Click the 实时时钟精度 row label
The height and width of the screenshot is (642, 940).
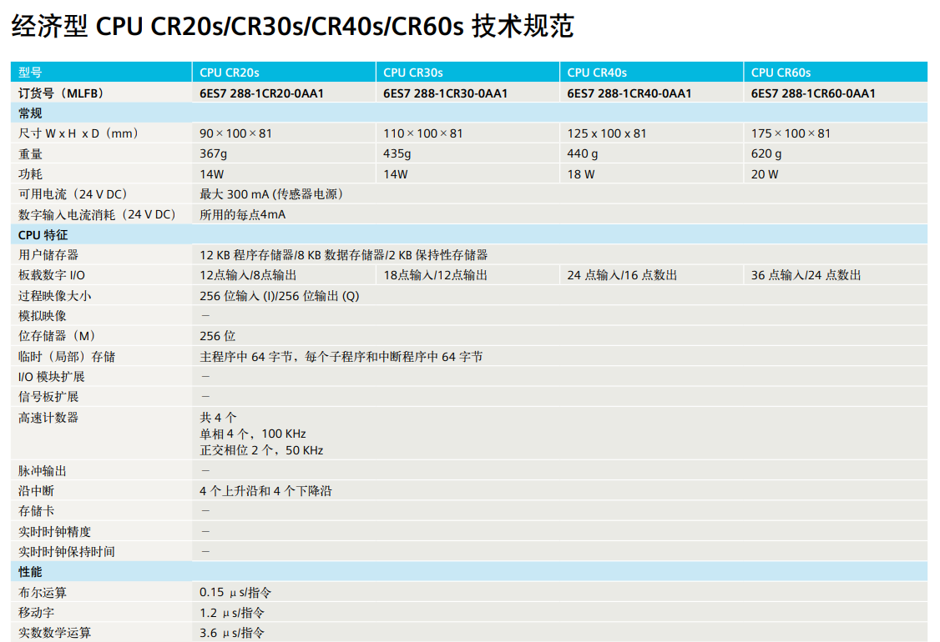tap(54, 532)
